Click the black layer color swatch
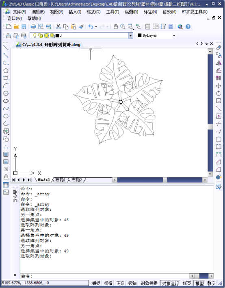This screenshot has width=225, height=288. click(57, 35)
